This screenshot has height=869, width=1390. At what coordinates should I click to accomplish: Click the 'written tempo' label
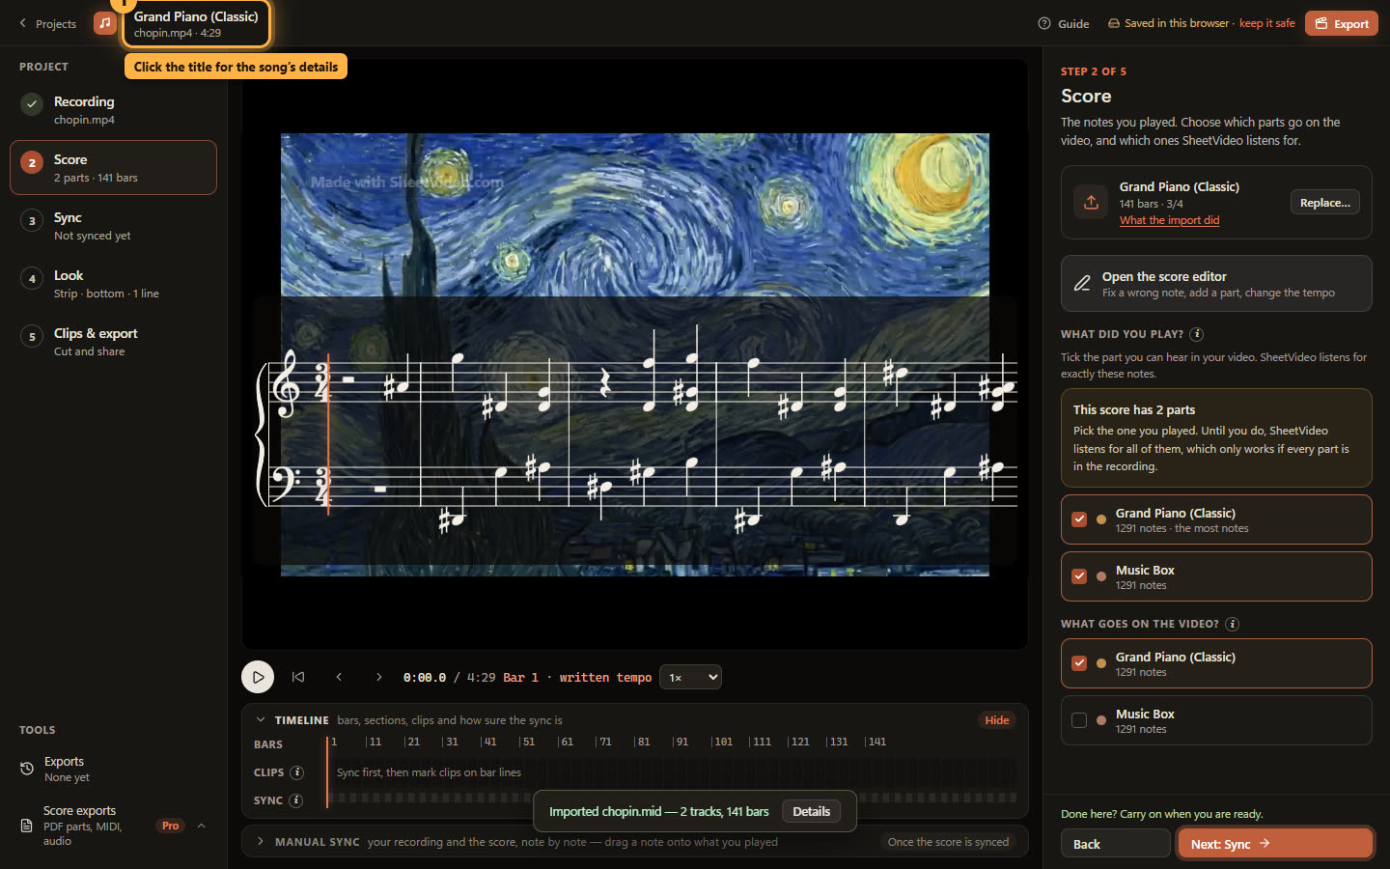605,678
